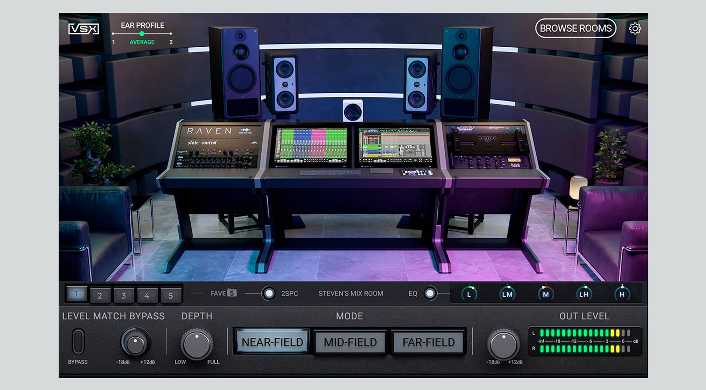Image resolution: width=706 pixels, height=390 pixels.
Task: Open the Browse Rooms list
Action: click(x=575, y=28)
